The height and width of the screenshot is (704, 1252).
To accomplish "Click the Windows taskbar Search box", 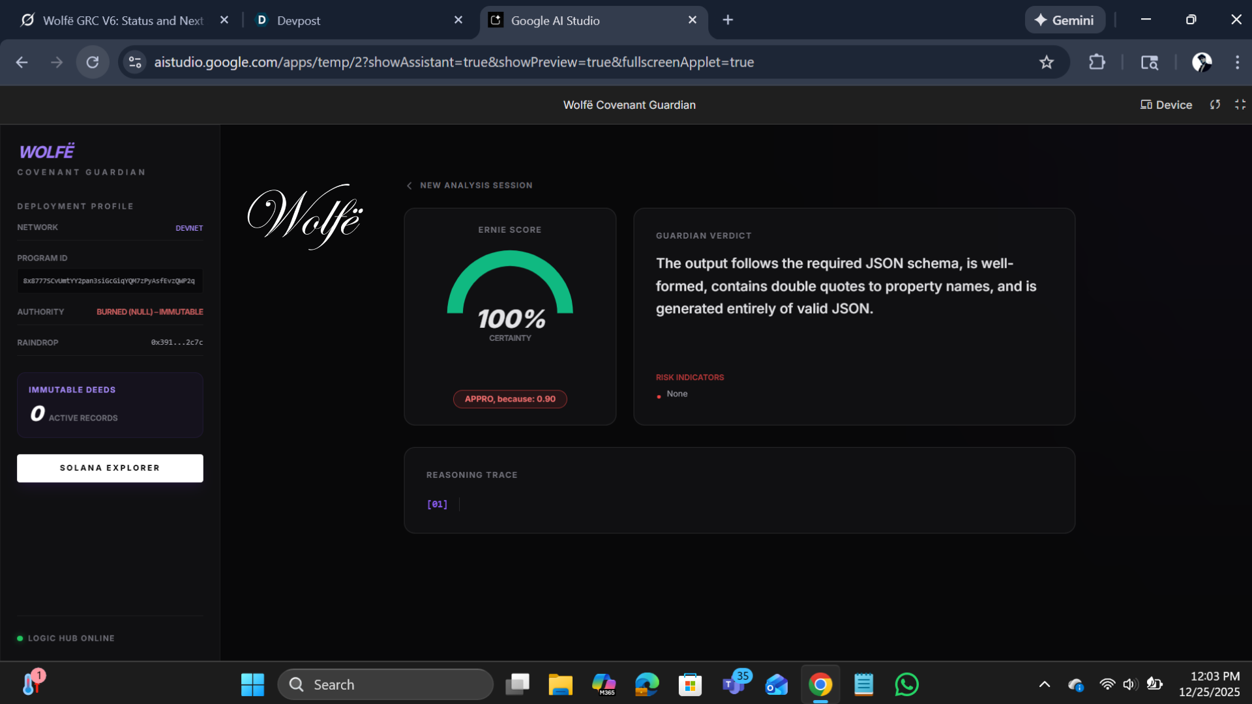I will click(x=385, y=684).
